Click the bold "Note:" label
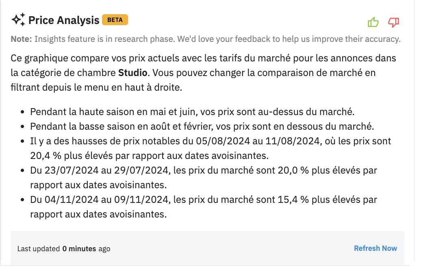This screenshot has height=274, width=421. (x=21, y=39)
